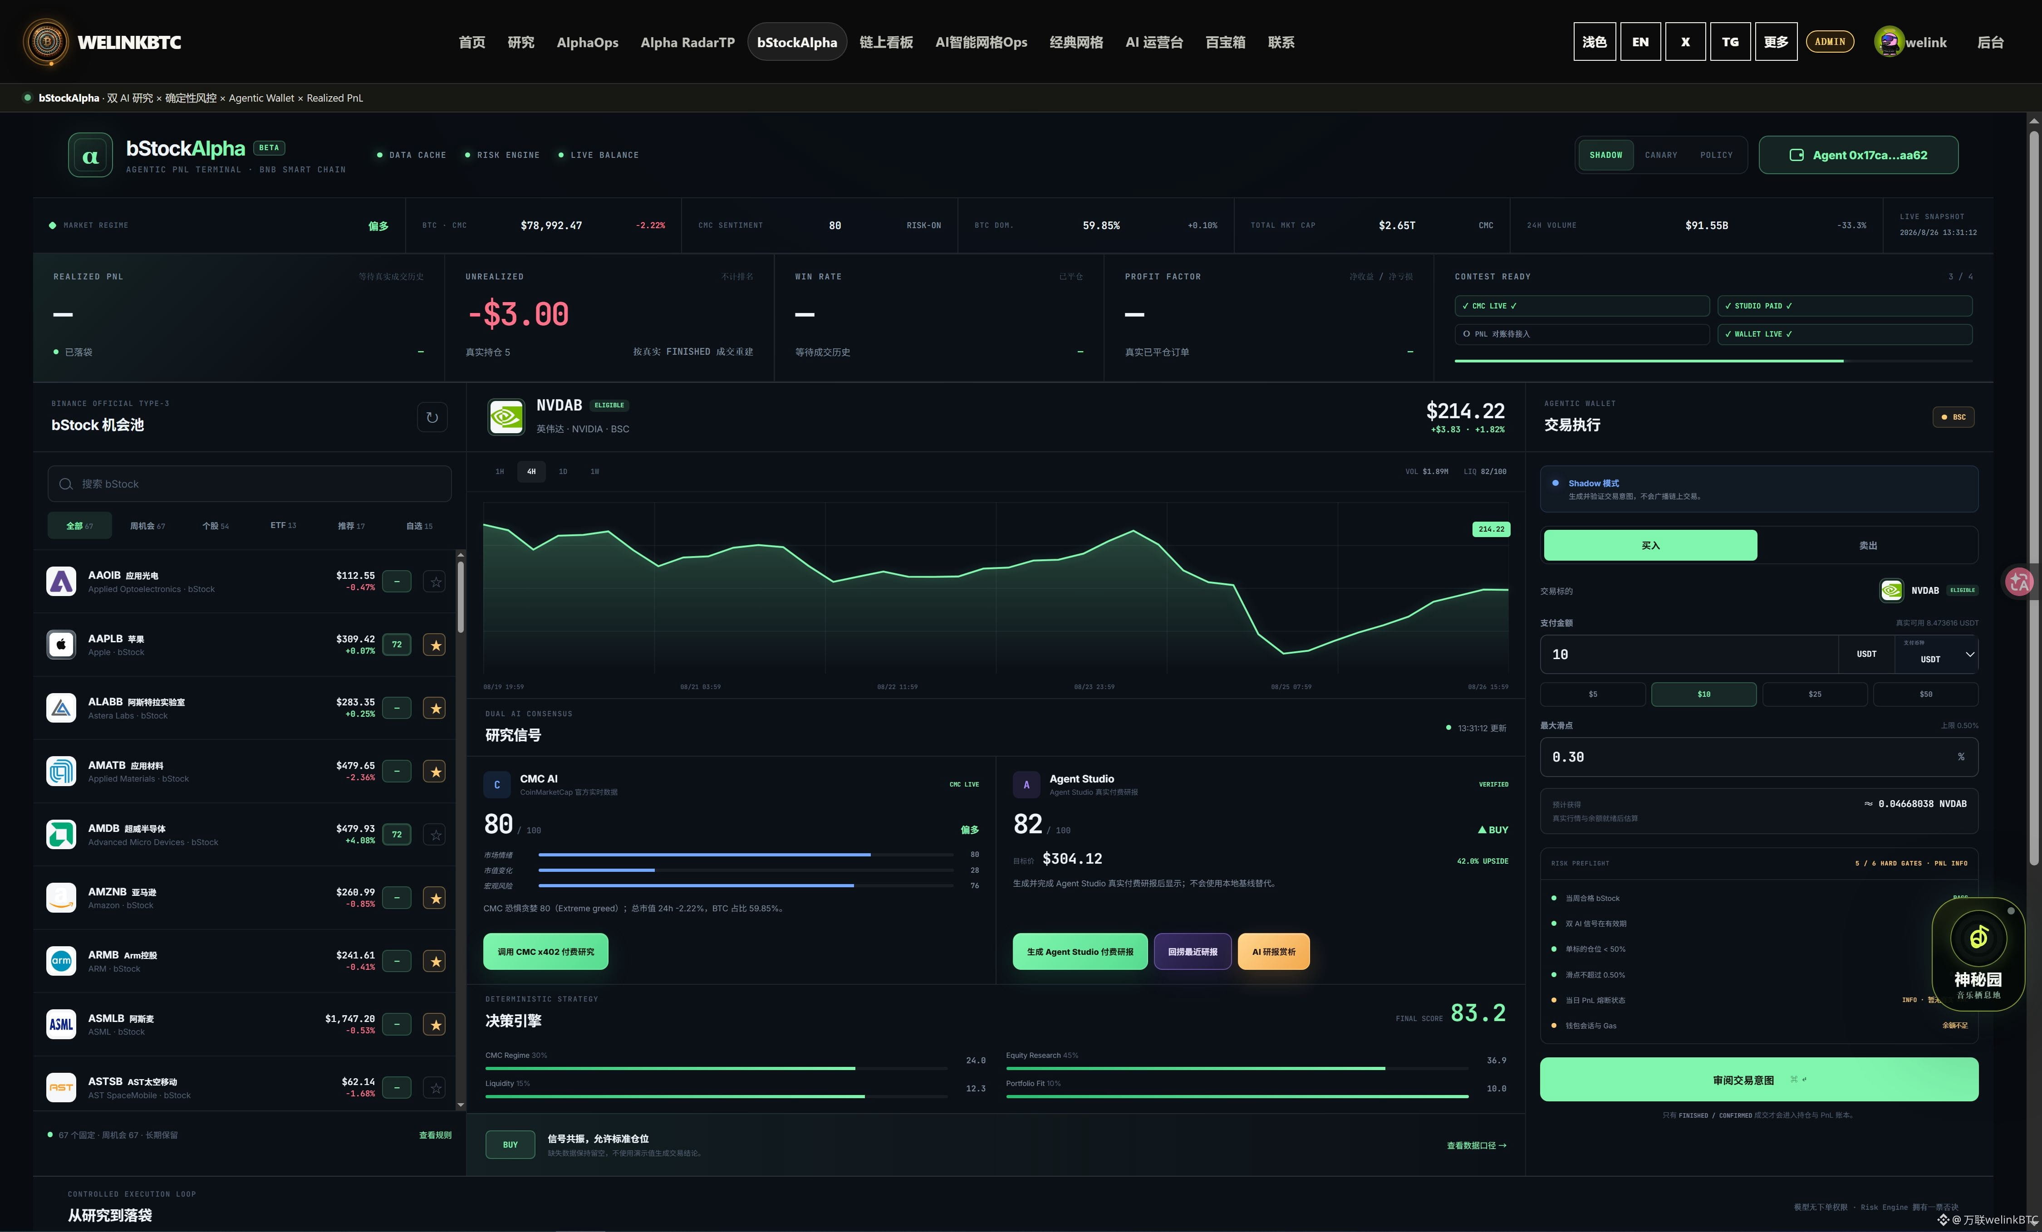Click AI 研报赏析 button
Image resolution: width=2042 pixels, height=1232 pixels.
pos(1274,951)
